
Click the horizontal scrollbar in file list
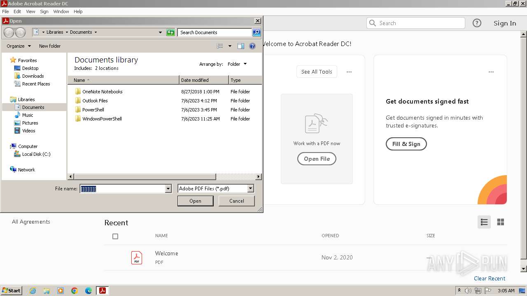pyautogui.click(x=145, y=177)
